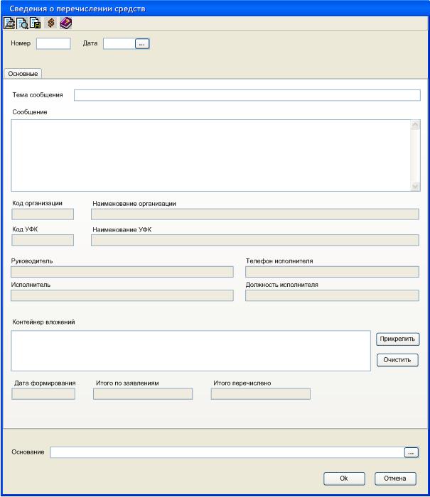Click the Прикрепить button
The height and width of the screenshot is (497, 430).
click(397, 339)
